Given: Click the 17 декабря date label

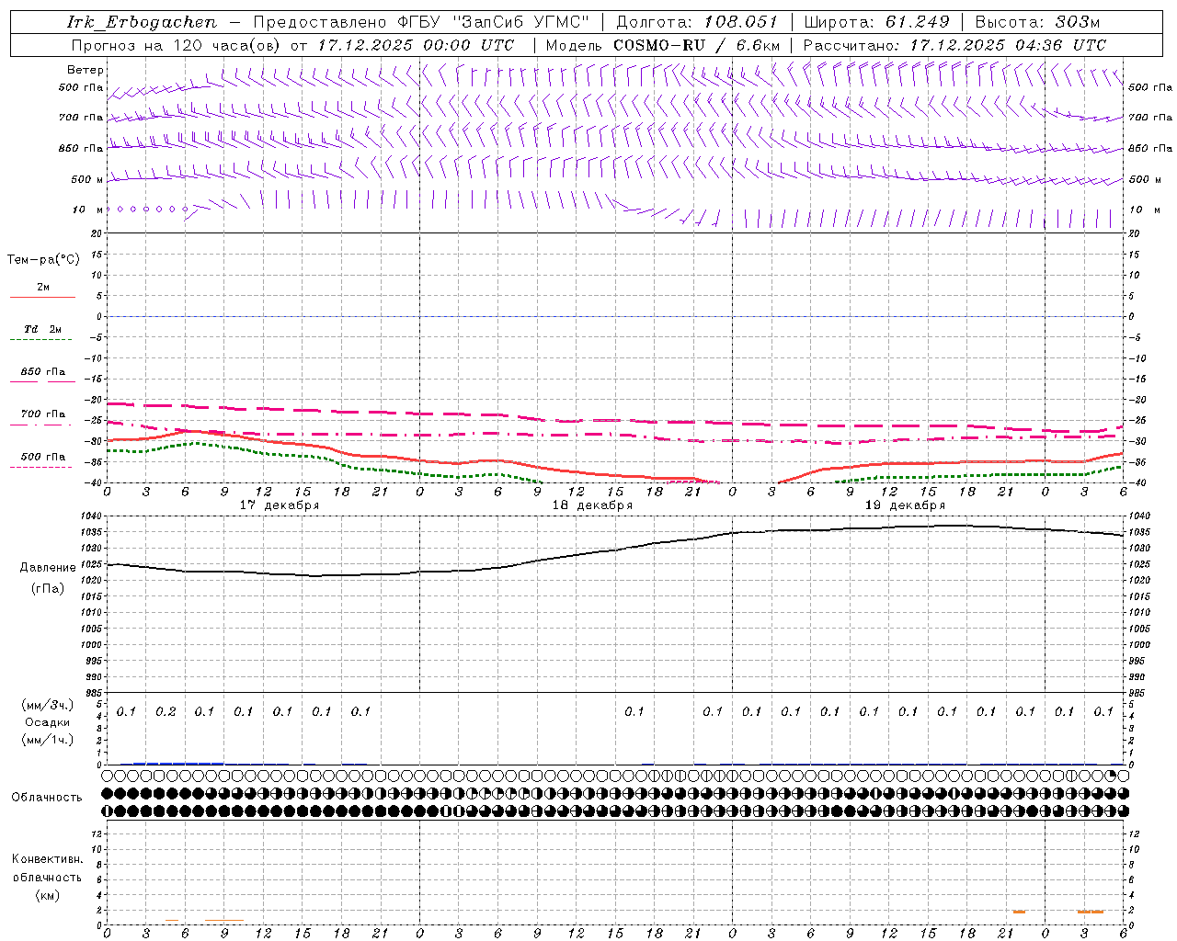Looking at the screenshot, I should point(280,505).
